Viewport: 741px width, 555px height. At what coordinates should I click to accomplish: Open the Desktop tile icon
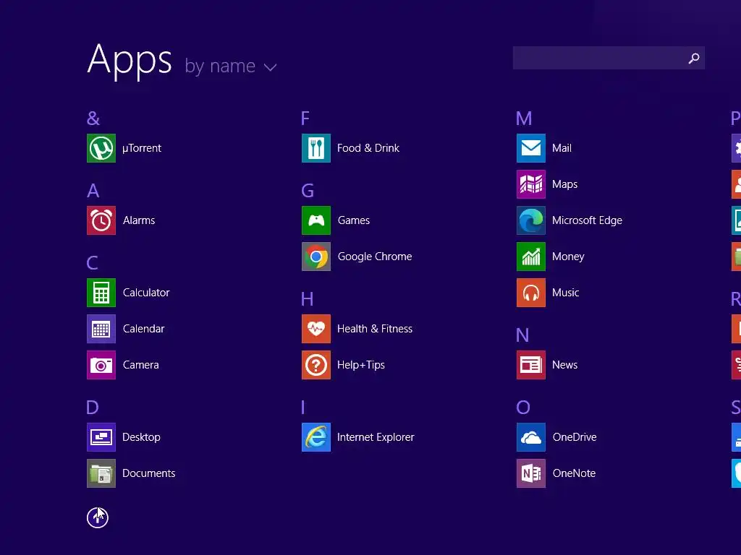point(101,437)
